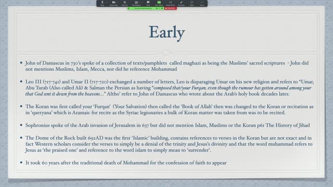
Task: Click the red Stop Share button
Action: [171, 8]
